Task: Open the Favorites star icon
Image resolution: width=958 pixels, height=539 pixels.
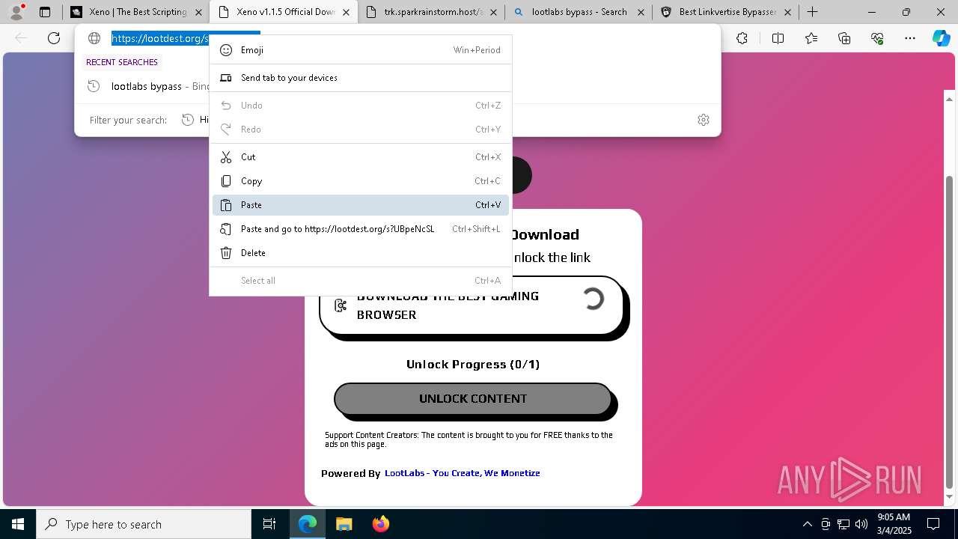Action: tap(811, 38)
